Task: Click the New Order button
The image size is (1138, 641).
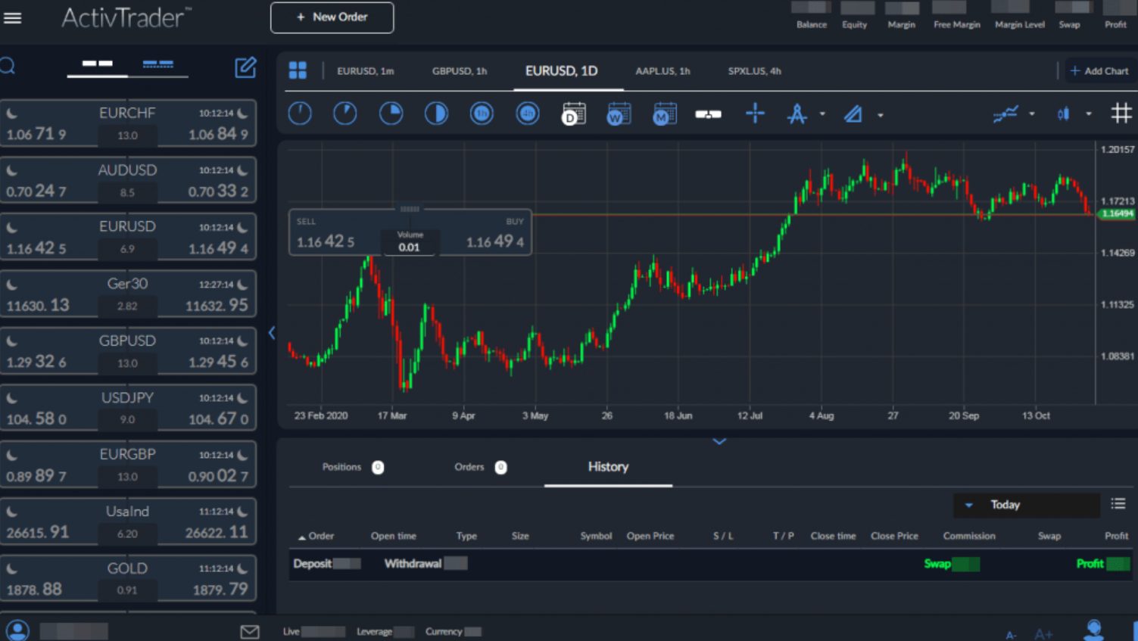Action: [x=332, y=17]
